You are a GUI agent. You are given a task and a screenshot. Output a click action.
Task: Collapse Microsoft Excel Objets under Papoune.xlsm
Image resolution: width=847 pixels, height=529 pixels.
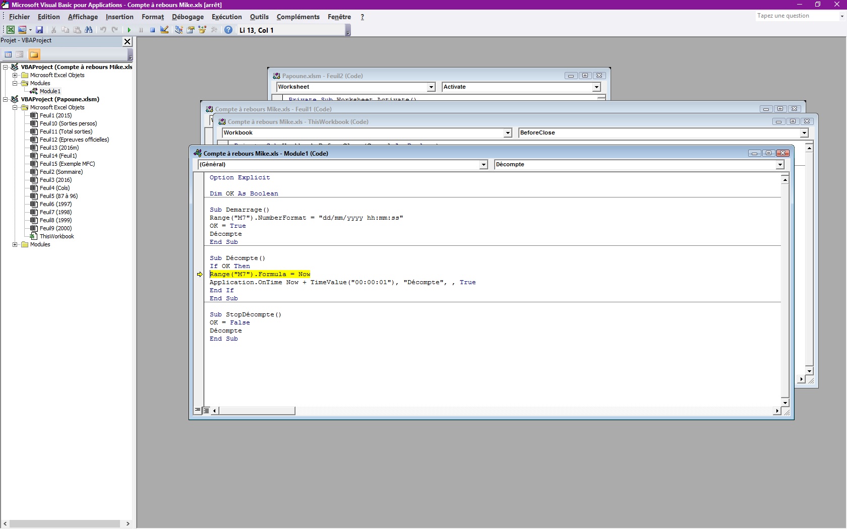pyautogui.click(x=15, y=107)
